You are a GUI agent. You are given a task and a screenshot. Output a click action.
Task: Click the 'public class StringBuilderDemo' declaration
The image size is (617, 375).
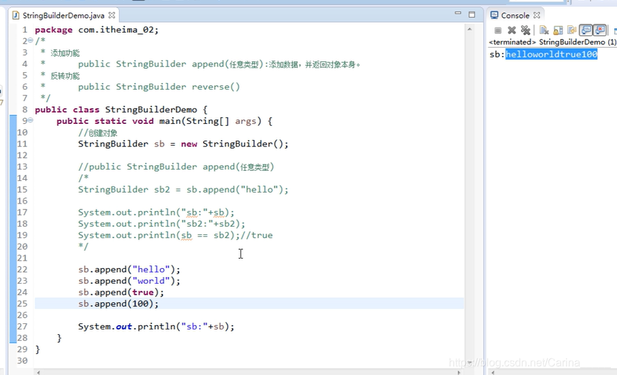121,110
